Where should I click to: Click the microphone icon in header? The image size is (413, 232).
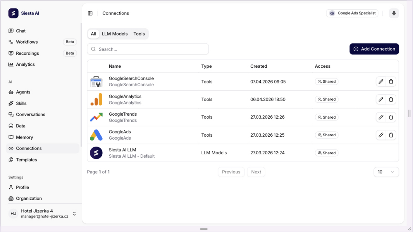(x=394, y=13)
